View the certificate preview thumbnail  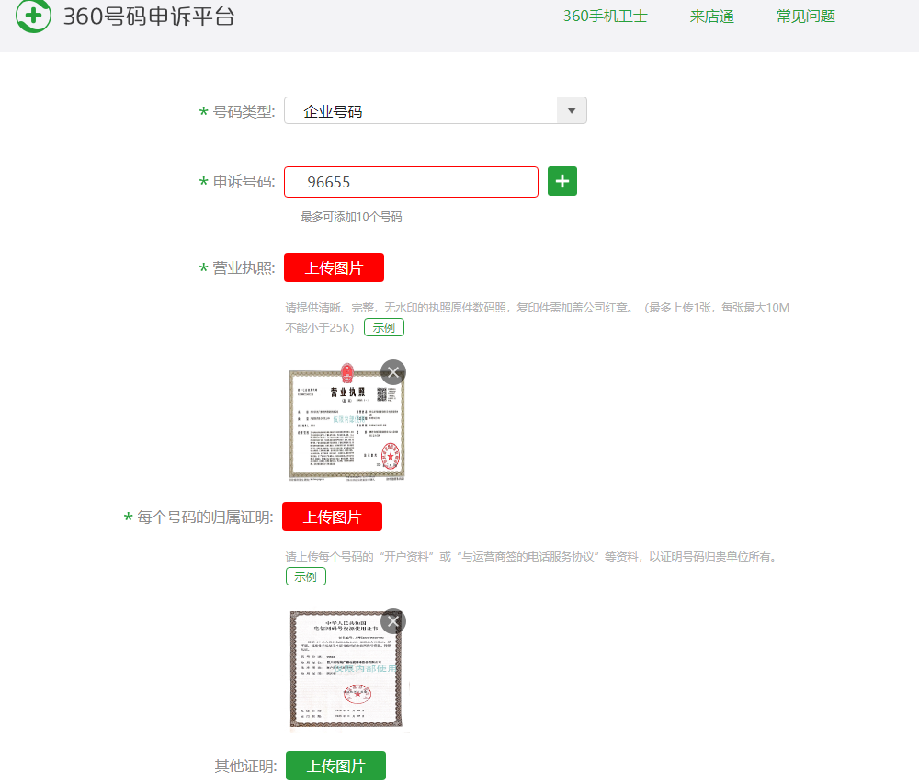click(x=346, y=669)
